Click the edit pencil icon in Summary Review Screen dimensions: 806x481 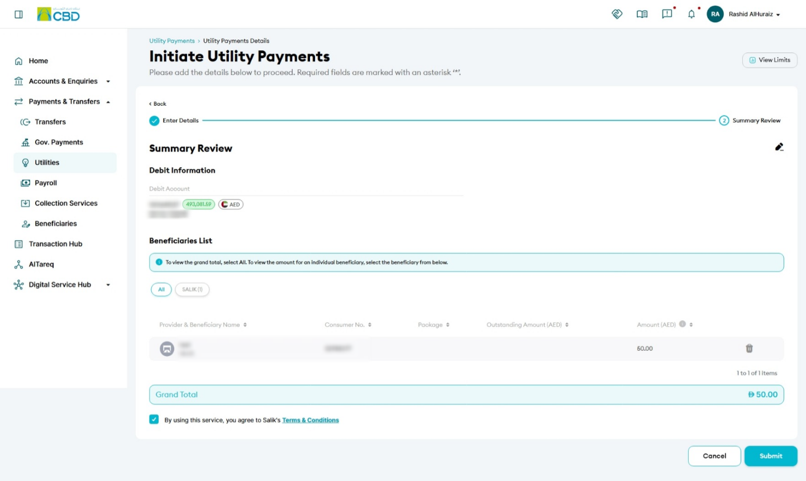pos(779,147)
